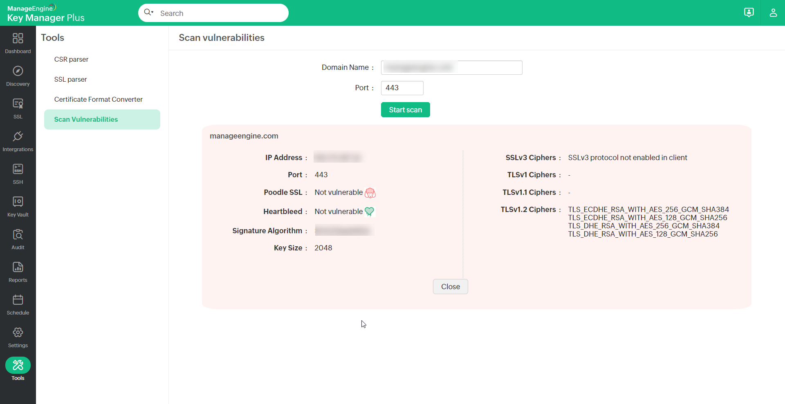Focus the Domain Name field
785x404 pixels.
[x=452, y=67]
